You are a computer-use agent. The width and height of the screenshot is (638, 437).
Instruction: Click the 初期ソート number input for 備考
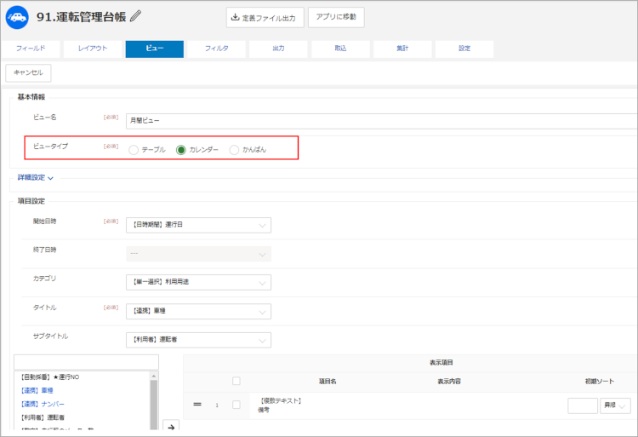(583, 405)
